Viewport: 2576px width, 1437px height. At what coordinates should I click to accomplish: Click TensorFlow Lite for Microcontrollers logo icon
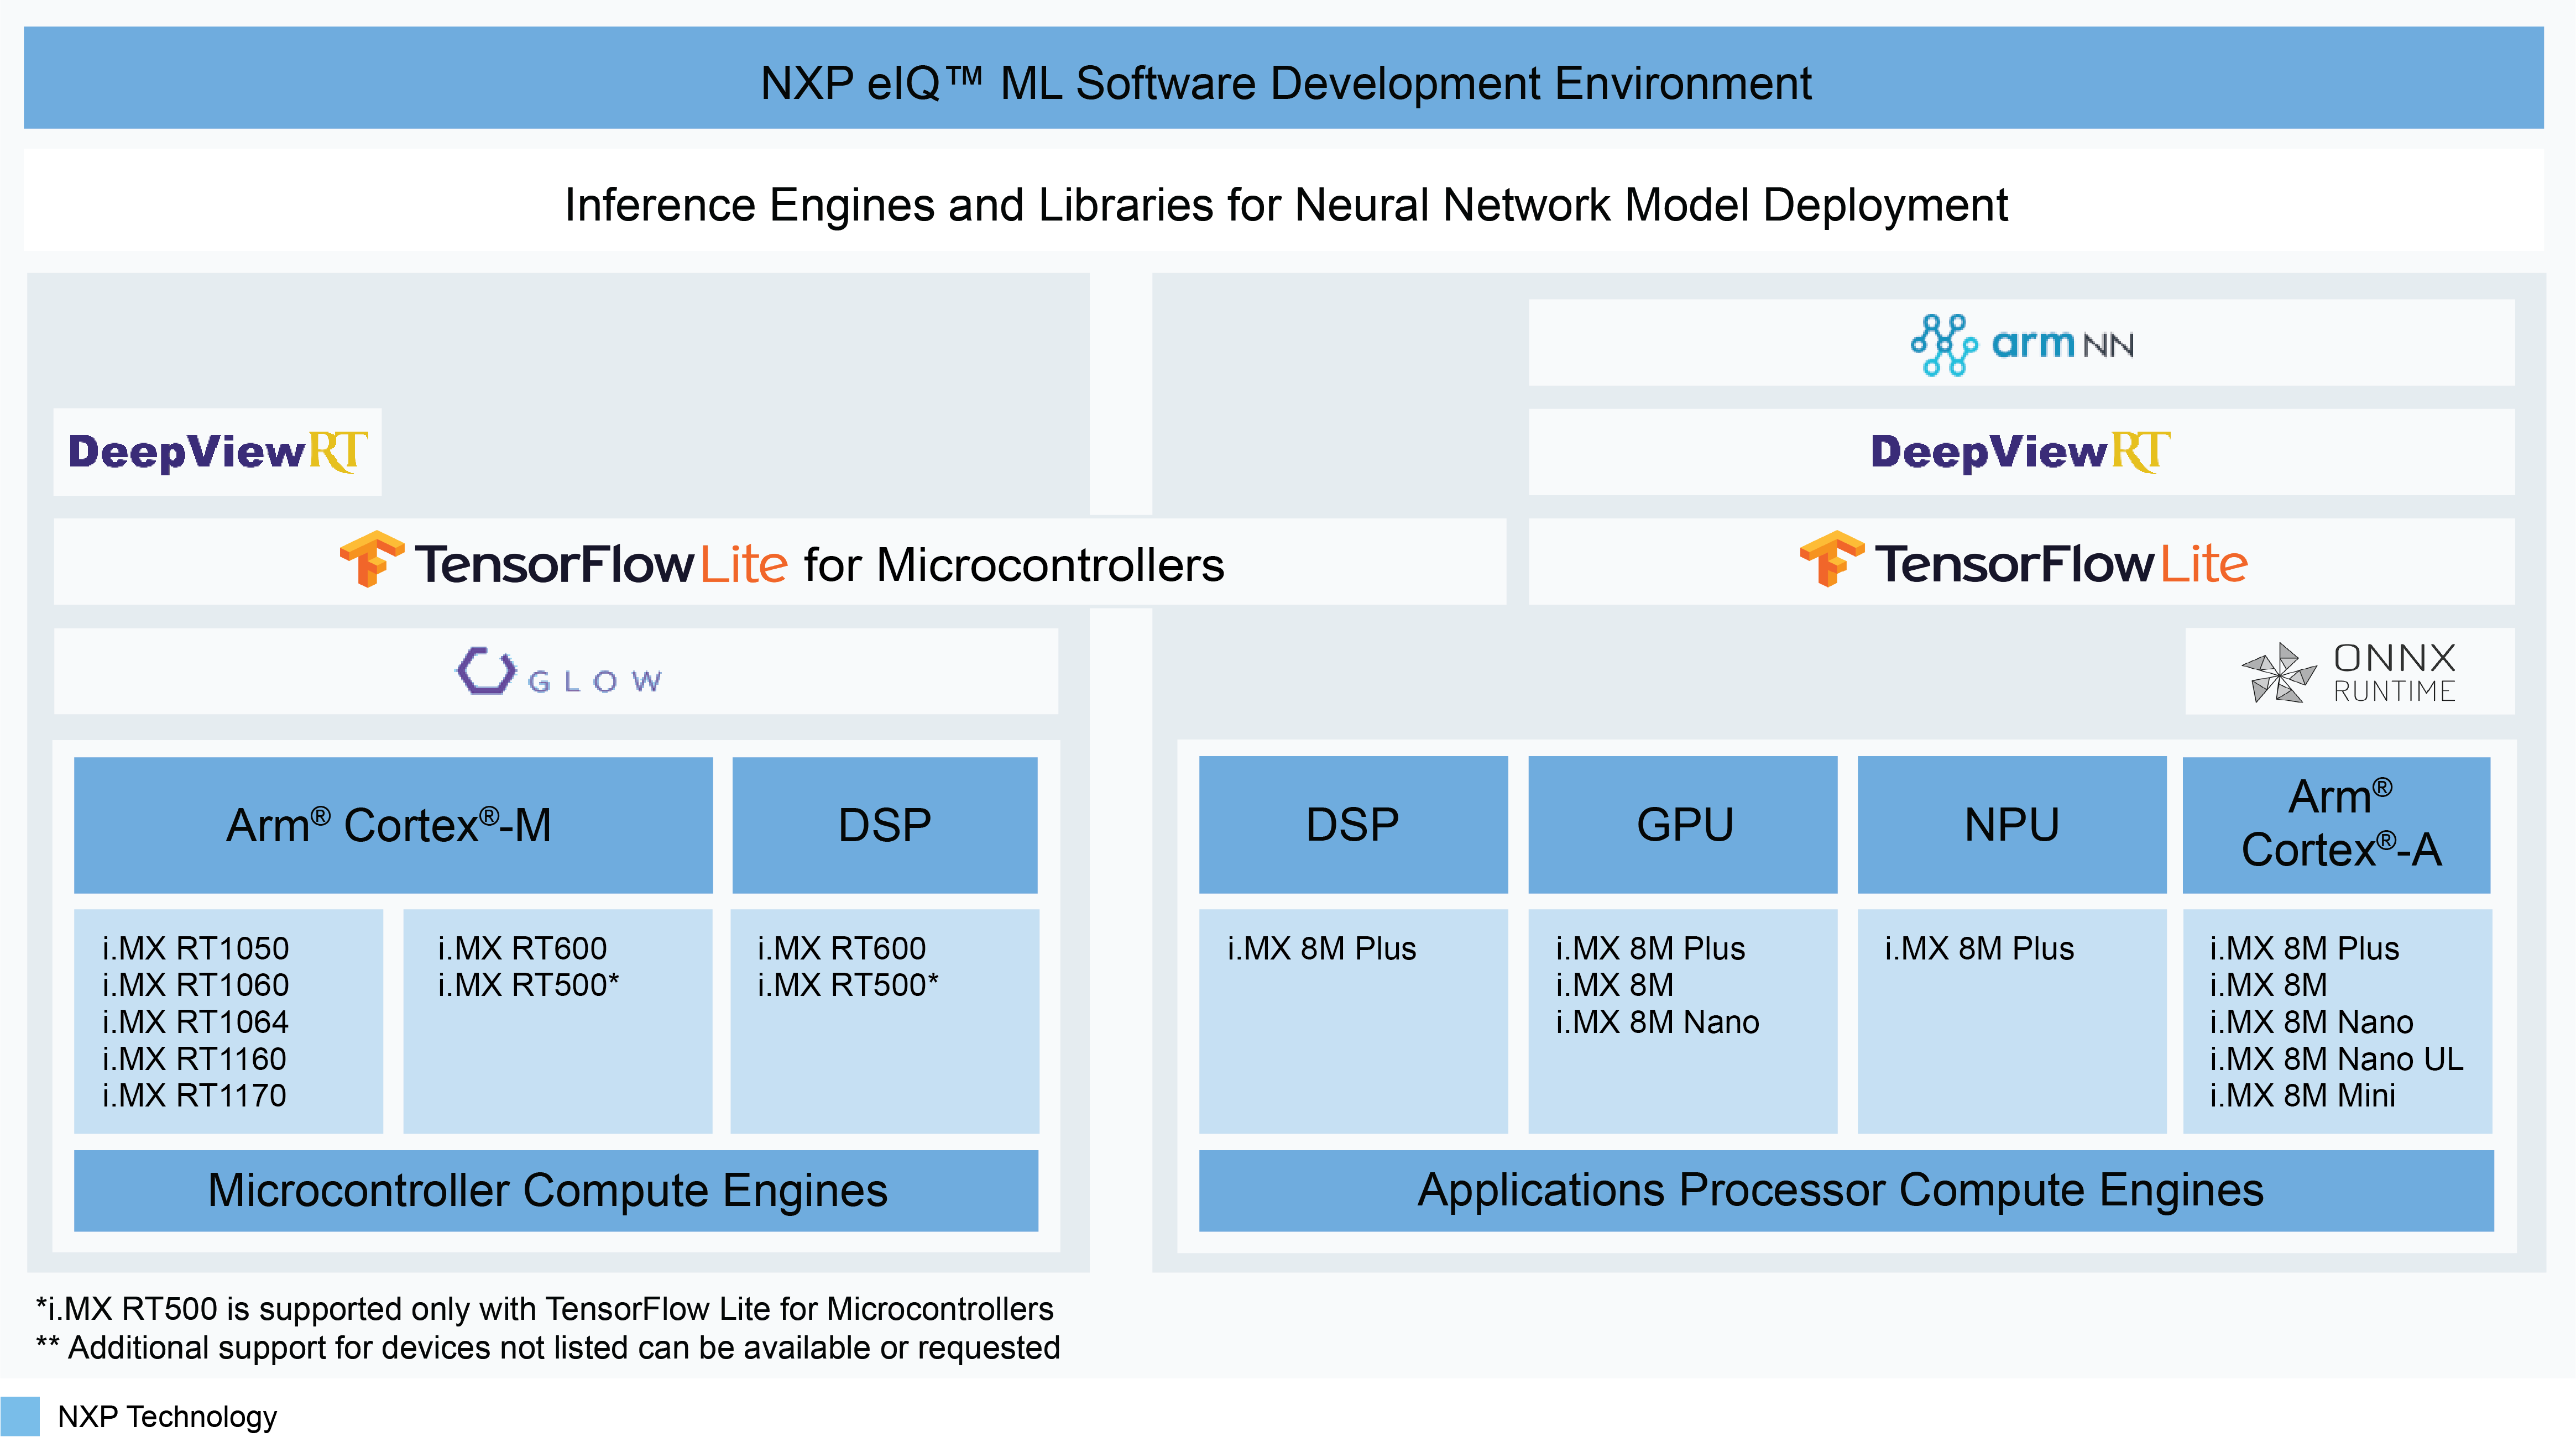[x=371, y=560]
